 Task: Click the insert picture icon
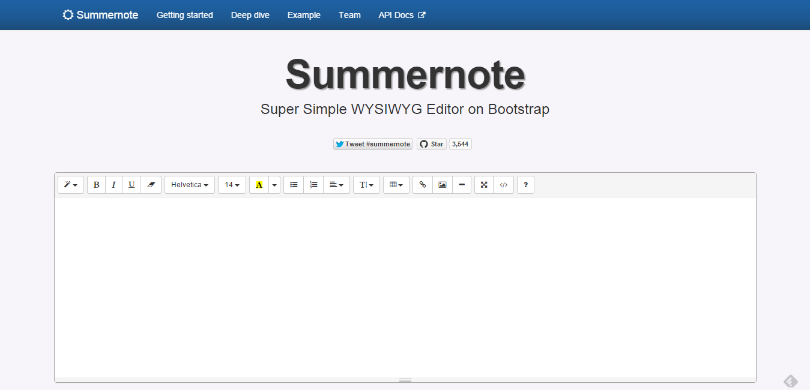click(443, 185)
